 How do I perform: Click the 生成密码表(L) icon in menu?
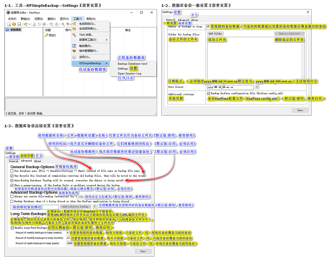pyautogui.click(x=74, y=29)
